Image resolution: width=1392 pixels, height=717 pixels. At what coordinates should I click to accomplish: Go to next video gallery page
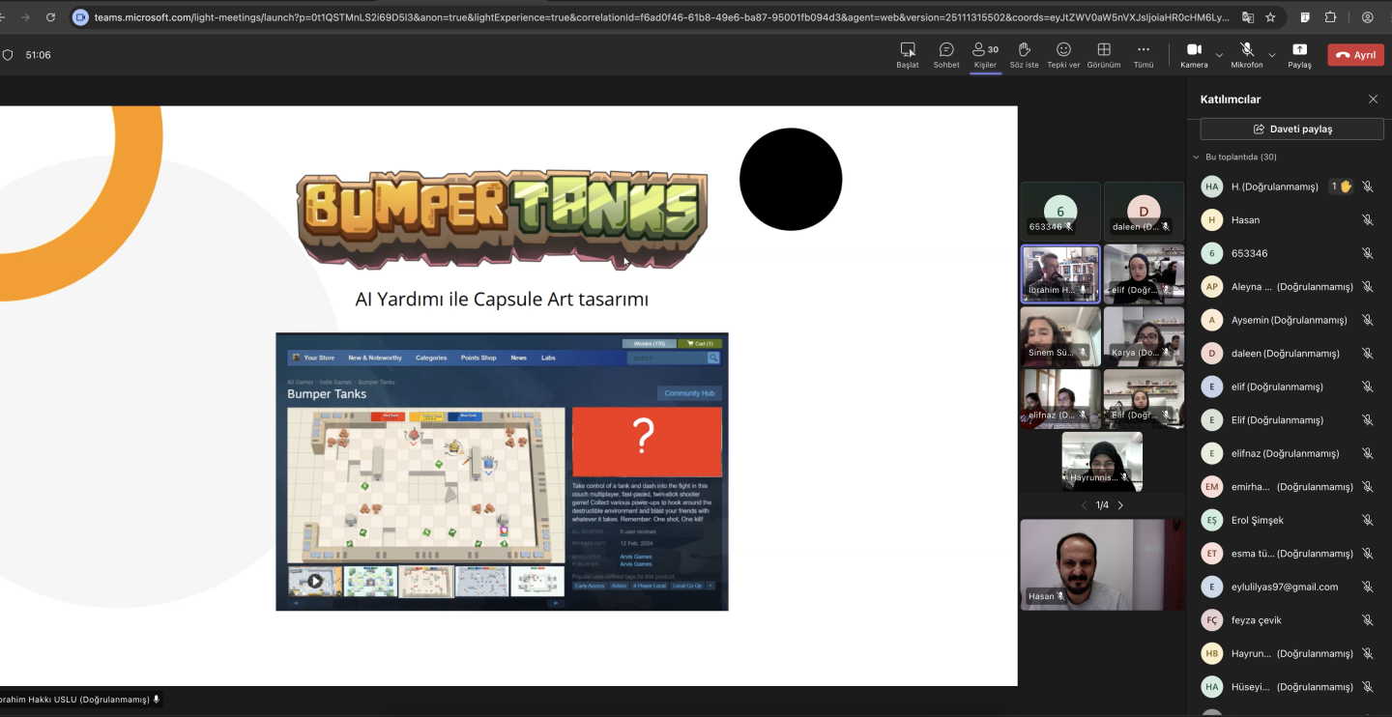[1120, 505]
